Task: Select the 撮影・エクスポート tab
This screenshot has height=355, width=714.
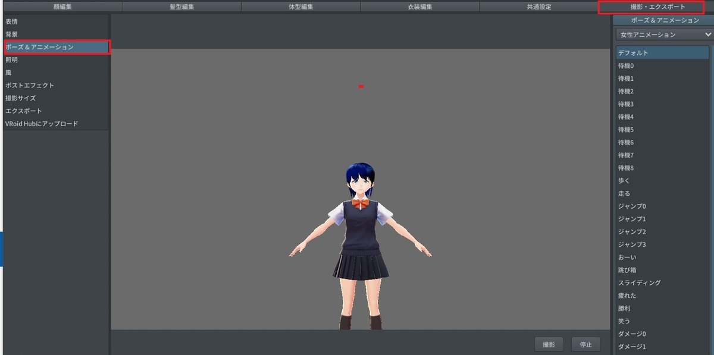Action: point(657,7)
